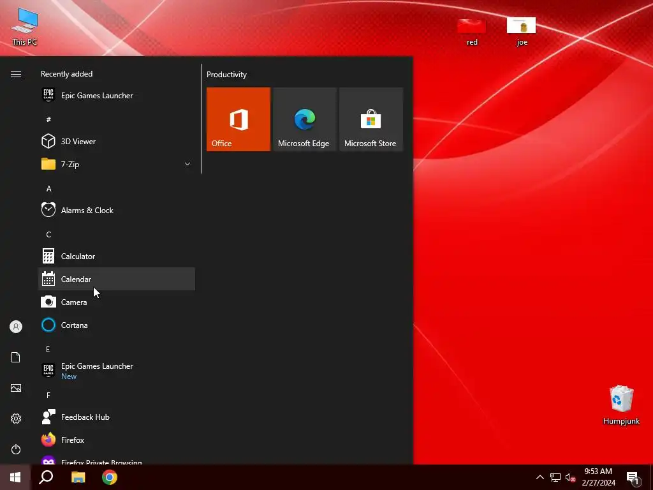Screen dimensions: 653x490
Task: Open Action Center notifications icon
Action: tap(633, 477)
